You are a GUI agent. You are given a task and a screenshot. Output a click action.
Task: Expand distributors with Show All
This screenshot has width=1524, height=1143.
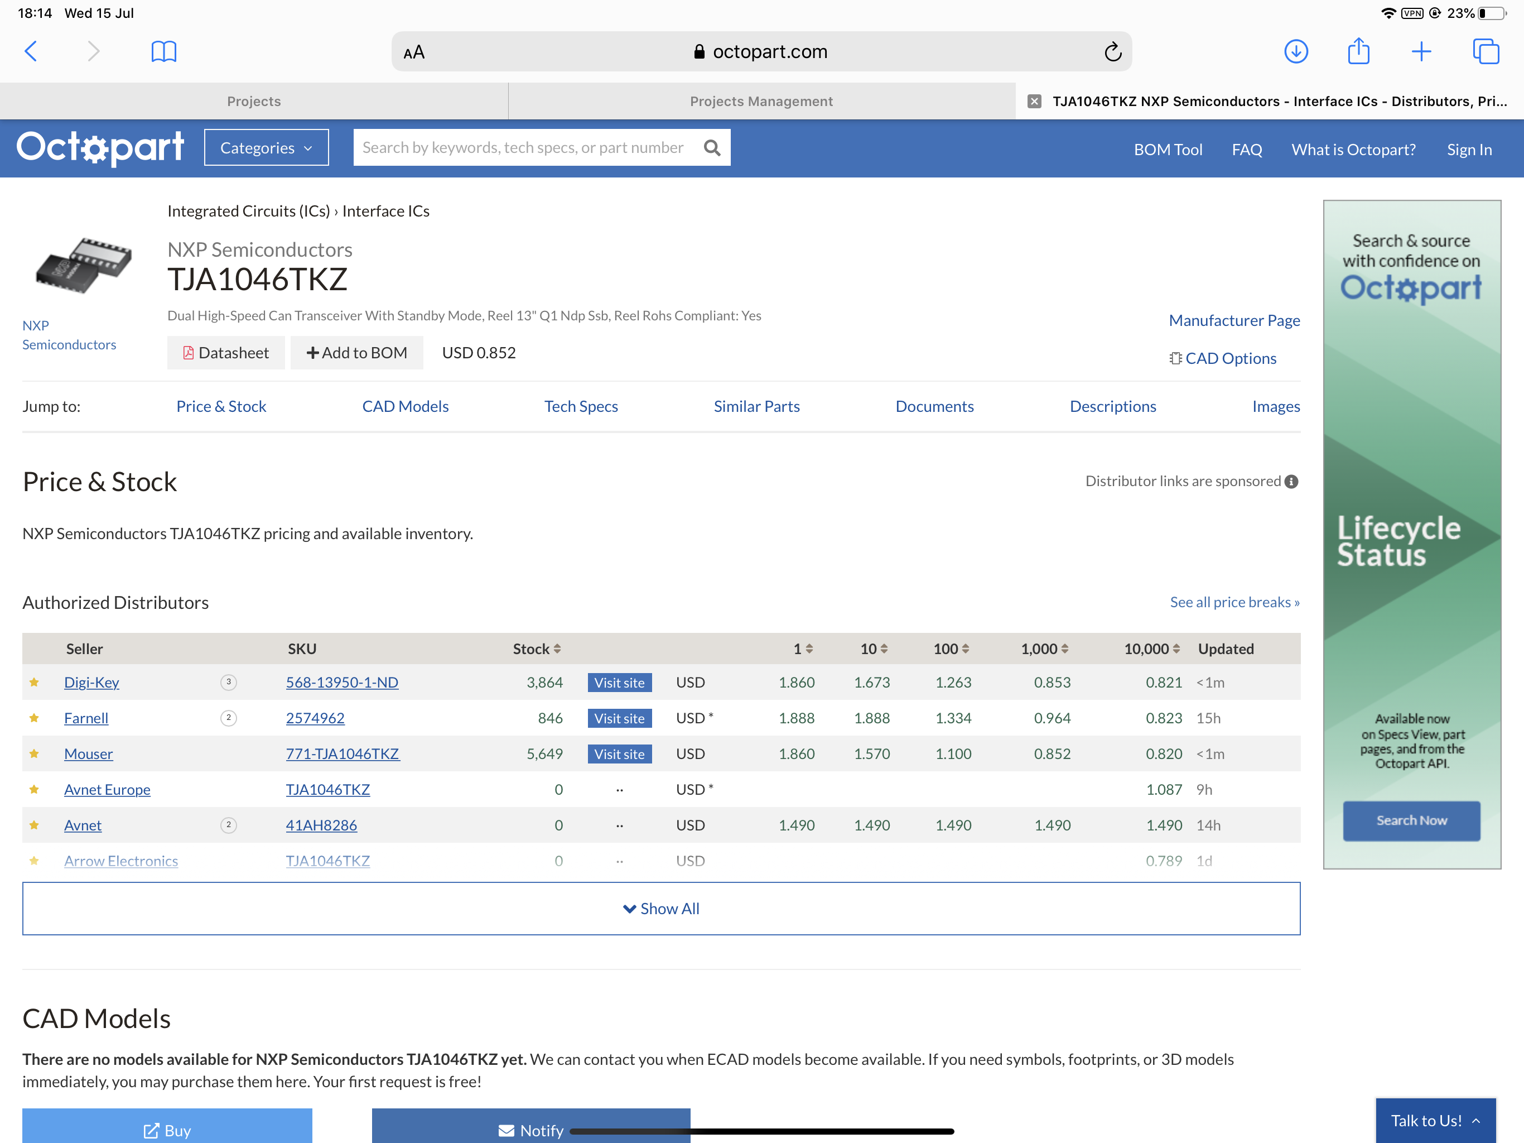click(660, 909)
